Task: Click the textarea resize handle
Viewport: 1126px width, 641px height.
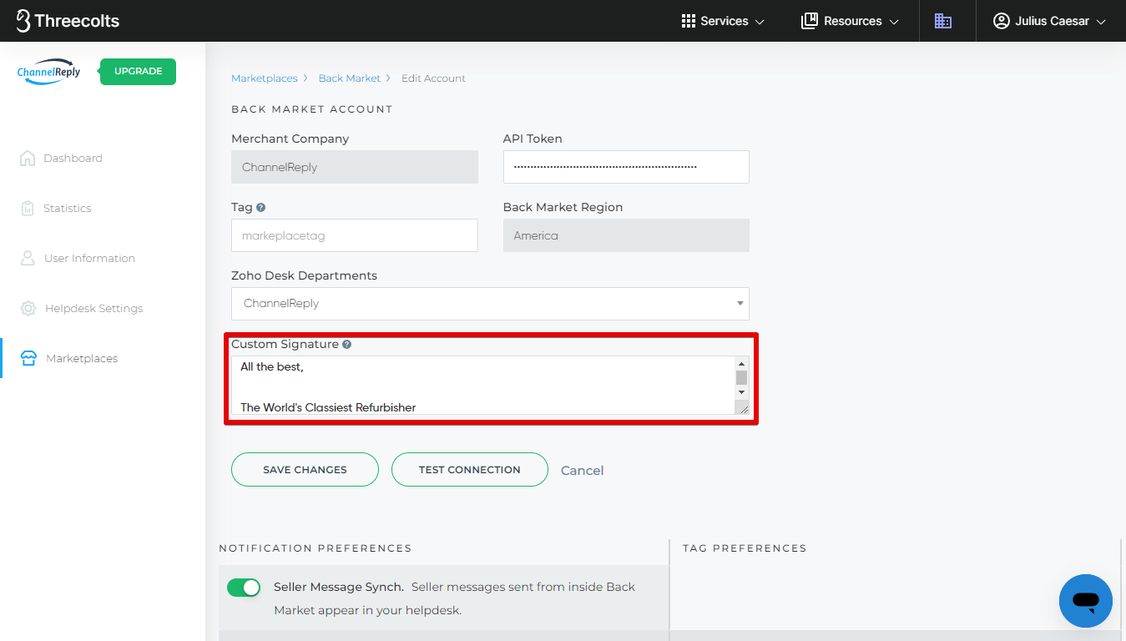Action: [741, 406]
